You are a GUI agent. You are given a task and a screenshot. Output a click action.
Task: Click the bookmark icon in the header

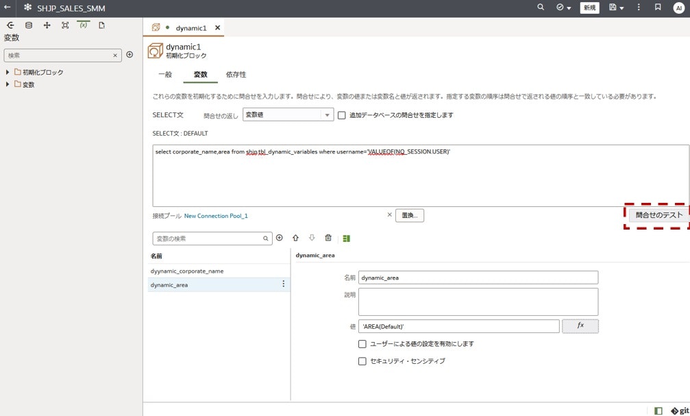click(658, 7)
